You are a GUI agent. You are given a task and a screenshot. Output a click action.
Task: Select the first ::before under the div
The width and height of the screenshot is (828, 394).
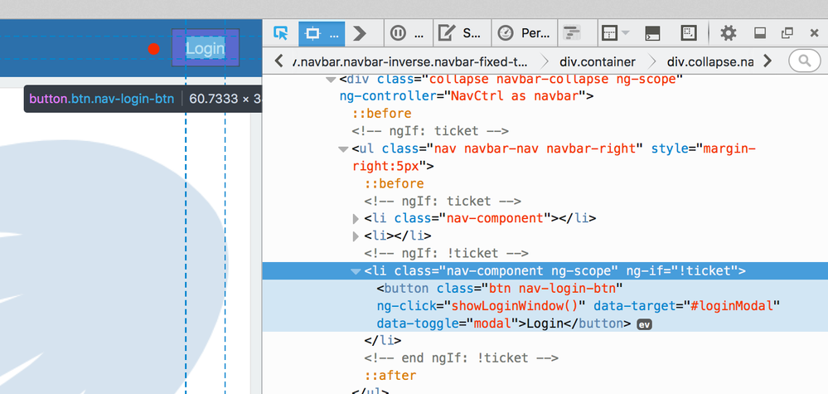[382, 114]
